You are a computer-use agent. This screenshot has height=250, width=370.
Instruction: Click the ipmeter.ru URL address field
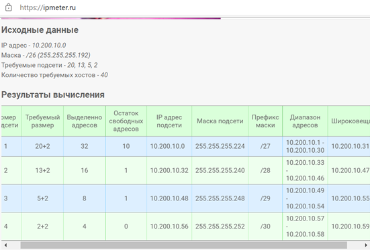[x=48, y=7]
